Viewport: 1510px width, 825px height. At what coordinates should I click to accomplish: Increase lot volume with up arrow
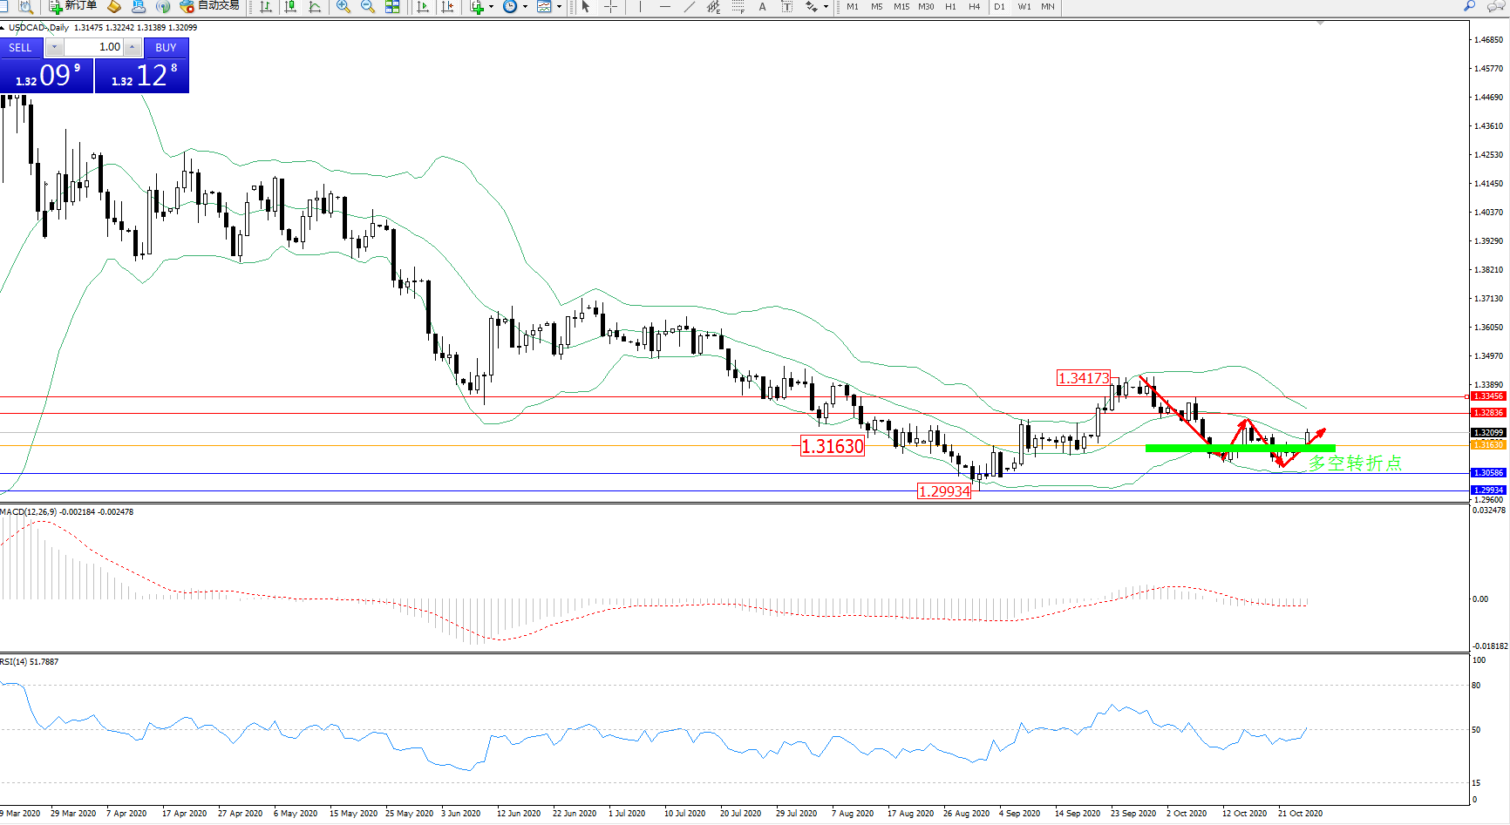click(x=133, y=47)
